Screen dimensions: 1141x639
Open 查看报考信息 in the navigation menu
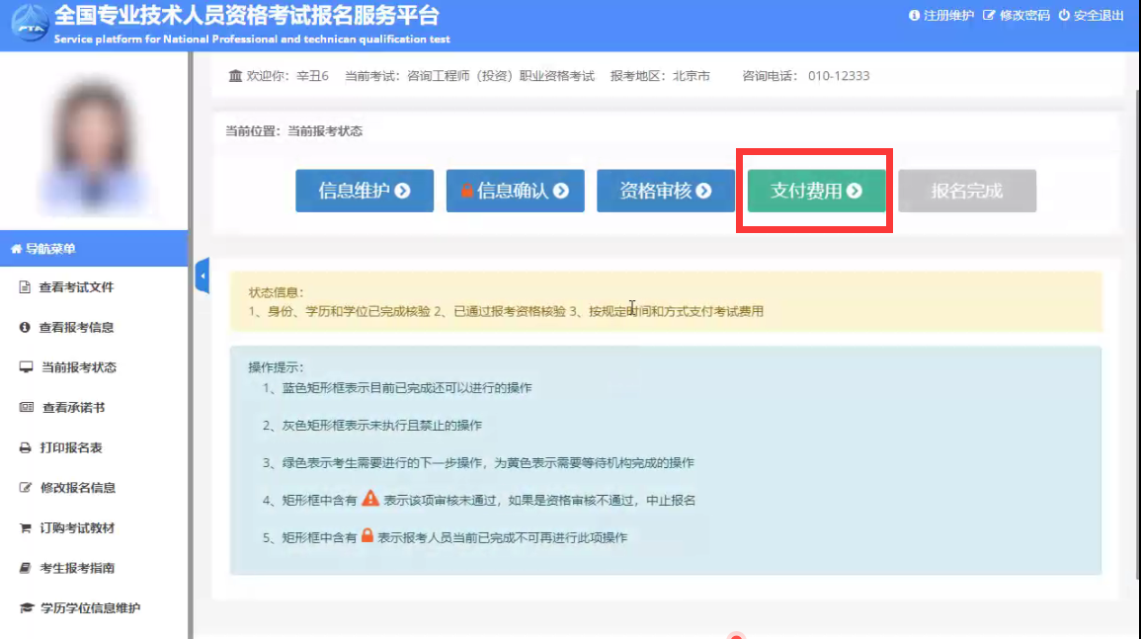tap(76, 328)
